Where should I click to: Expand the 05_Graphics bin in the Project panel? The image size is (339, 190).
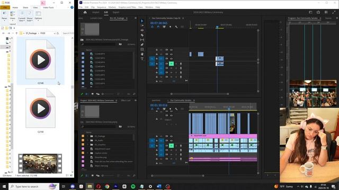click(x=87, y=145)
